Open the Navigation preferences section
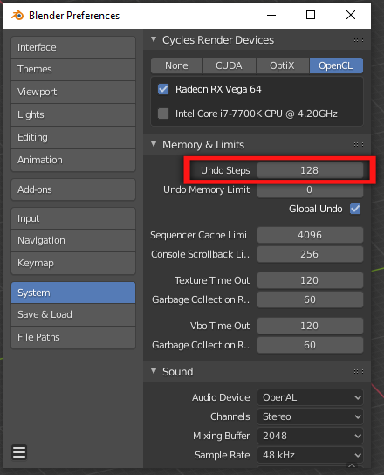 click(x=73, y=240)
